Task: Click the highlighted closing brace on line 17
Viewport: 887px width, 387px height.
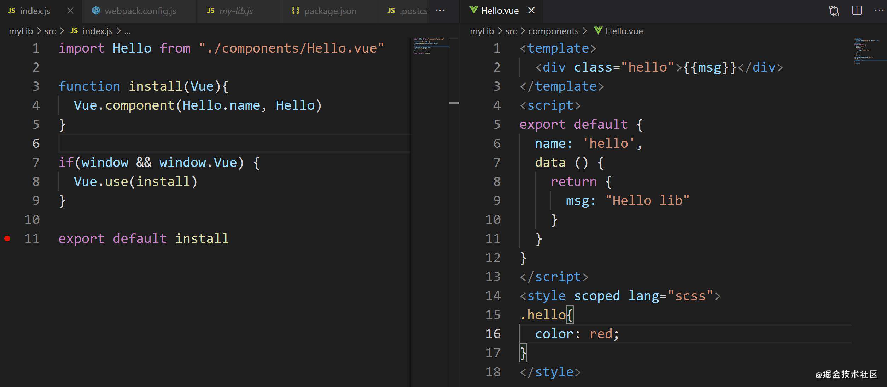Action: click(523, 353)
